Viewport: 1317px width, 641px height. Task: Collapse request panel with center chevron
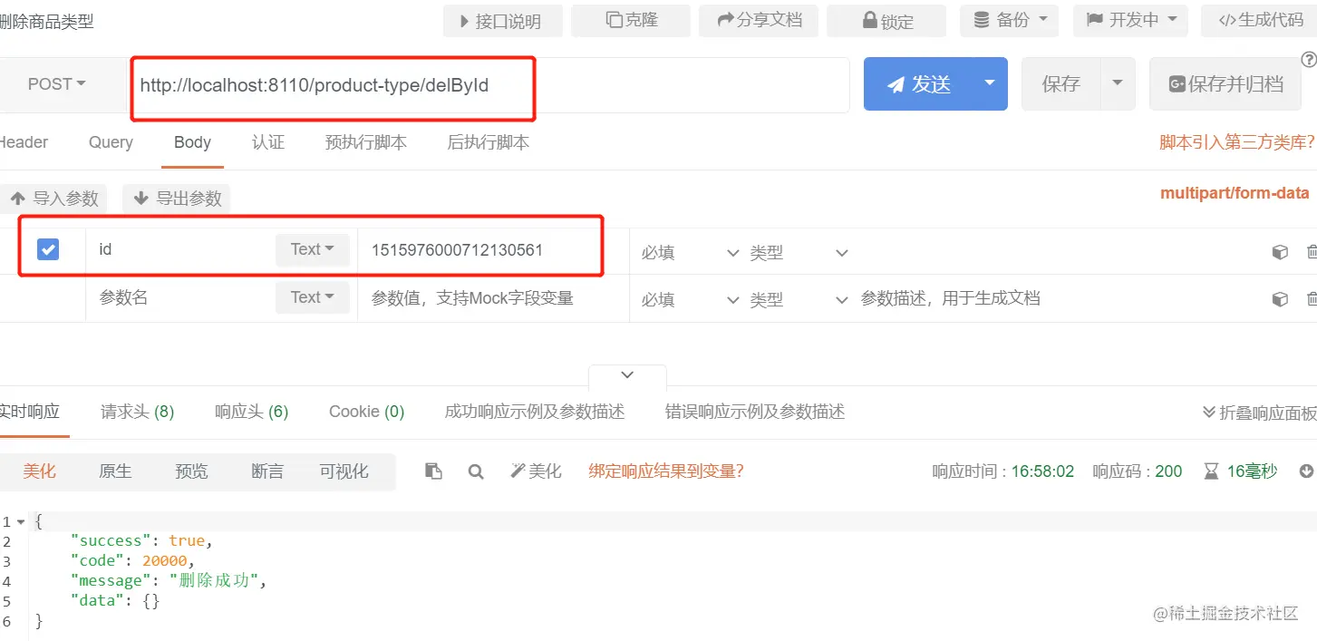tap(627, 375)
